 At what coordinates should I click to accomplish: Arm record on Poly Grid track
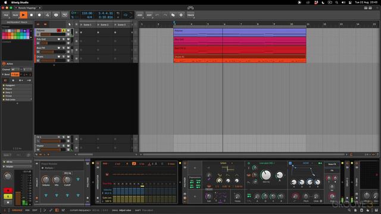(58, 39)
